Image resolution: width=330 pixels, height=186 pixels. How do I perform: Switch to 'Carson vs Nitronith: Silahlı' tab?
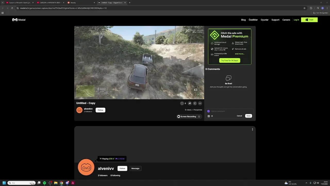pos(20,3)
